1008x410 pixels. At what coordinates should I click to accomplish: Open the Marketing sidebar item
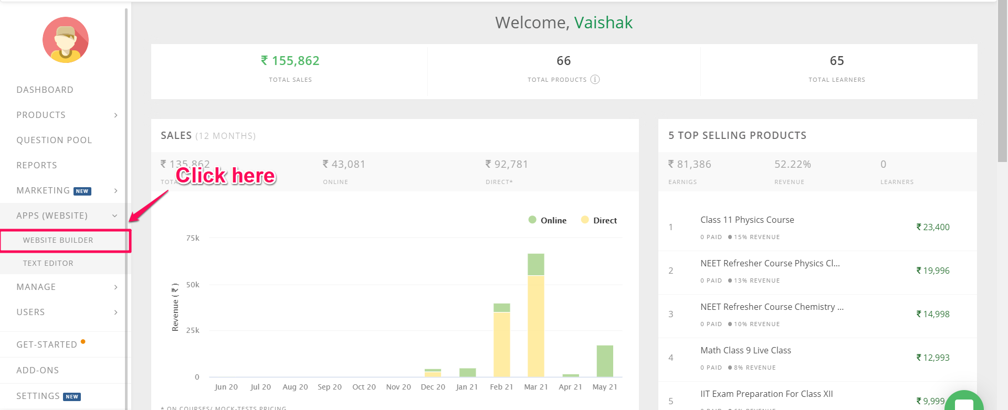[43, 190]
